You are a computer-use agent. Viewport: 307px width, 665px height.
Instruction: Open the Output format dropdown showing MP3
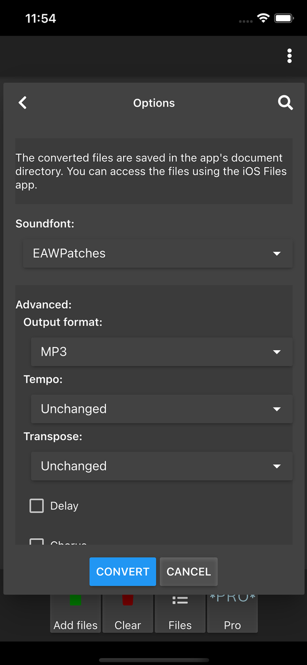pyautogui.click(x=162, y=352)
